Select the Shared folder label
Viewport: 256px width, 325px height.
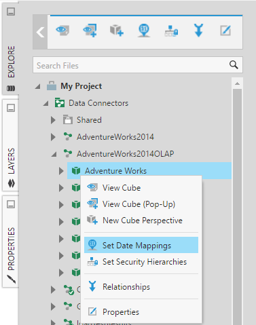click(89, 120)
